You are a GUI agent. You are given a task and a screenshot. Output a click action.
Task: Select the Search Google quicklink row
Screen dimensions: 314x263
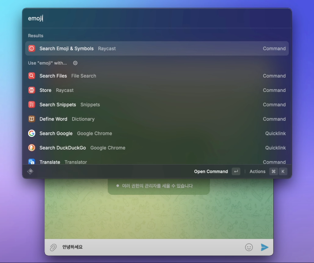pos(157,134)
